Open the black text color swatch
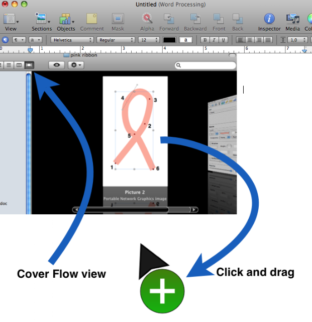The image size is (312, 322). click(x=169, y=40)
